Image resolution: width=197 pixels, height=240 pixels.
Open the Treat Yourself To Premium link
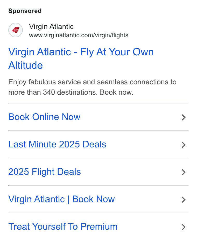63,227
